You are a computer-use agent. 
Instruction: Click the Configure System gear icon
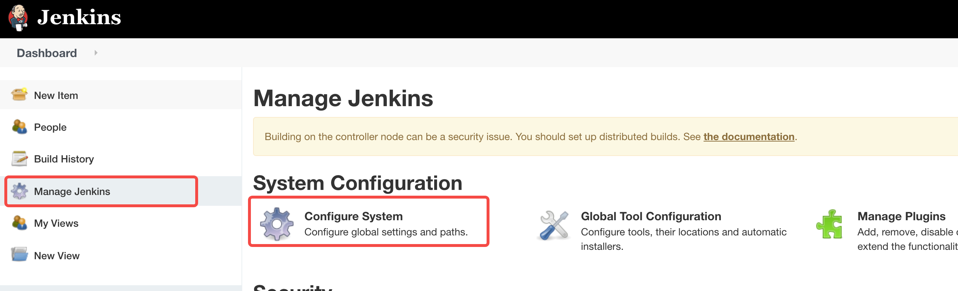(x=277, y=224)
